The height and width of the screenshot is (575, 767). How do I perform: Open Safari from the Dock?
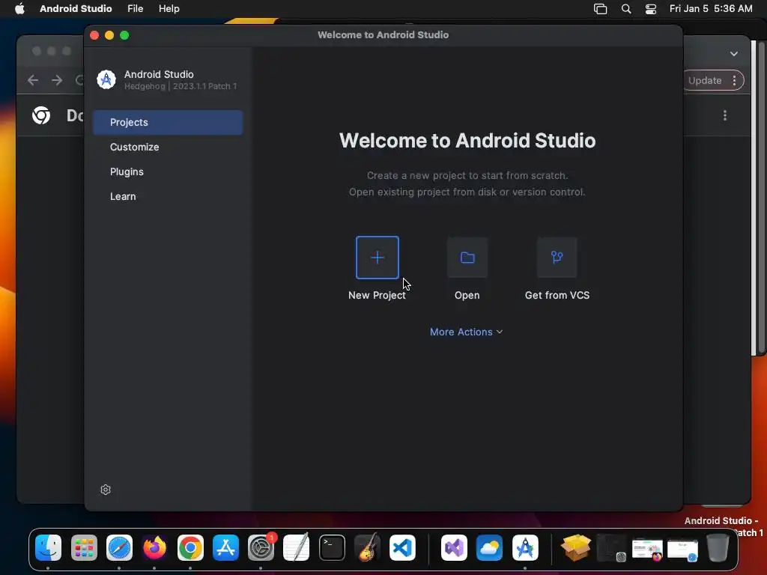(119, 547)
